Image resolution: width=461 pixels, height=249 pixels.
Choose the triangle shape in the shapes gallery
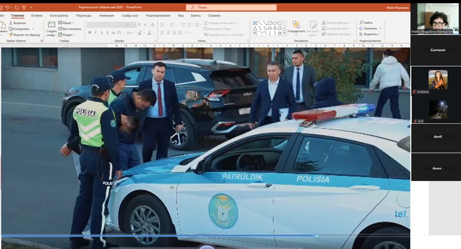(255, 28)
